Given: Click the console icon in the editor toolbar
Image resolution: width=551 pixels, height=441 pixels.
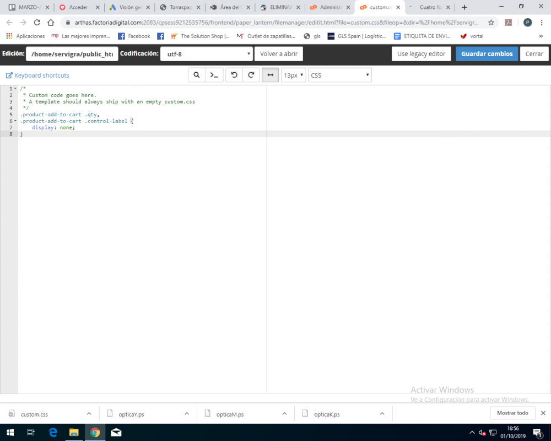Looking at the screenshot, I should tap(214, 74).
